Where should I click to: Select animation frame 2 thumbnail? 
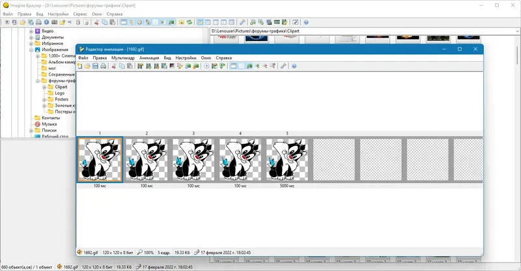(147, 160)
